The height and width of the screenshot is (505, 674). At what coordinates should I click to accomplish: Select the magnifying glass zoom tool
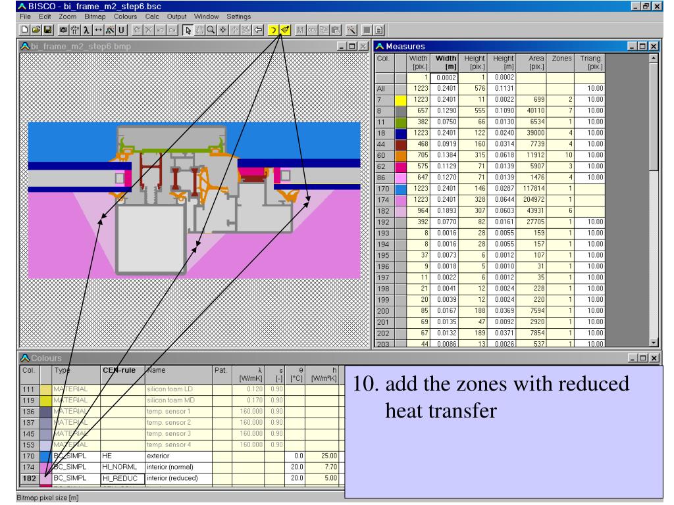pyautogui.click(x=211, y=30)
